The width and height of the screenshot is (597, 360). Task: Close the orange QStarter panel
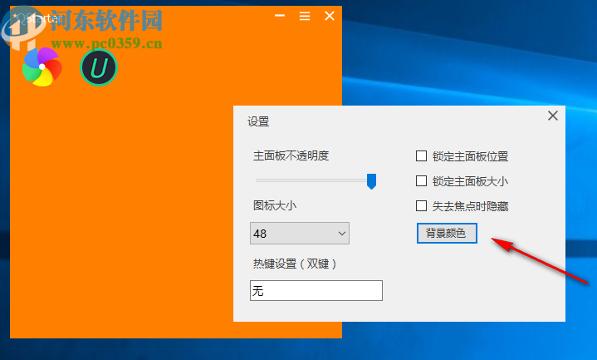(330, 16)
